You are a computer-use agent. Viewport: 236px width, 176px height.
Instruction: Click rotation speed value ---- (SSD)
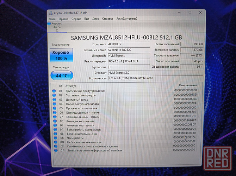192,55
